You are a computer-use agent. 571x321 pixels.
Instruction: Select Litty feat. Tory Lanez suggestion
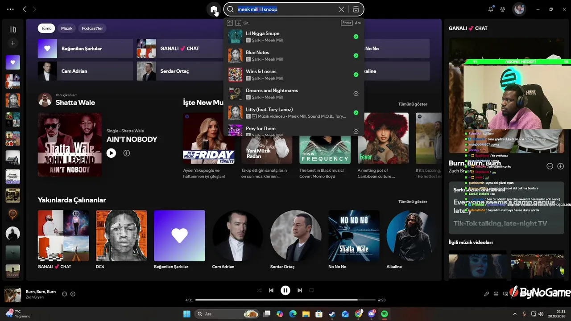294,113
